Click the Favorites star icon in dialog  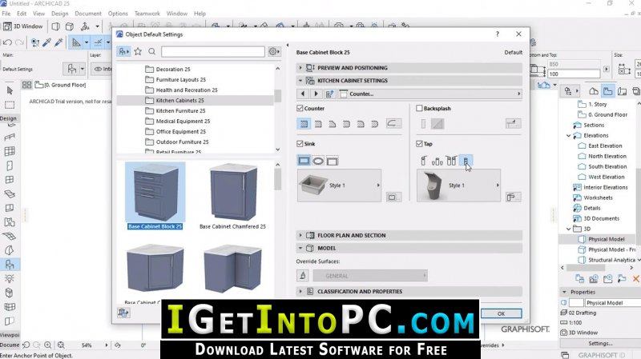138,51
